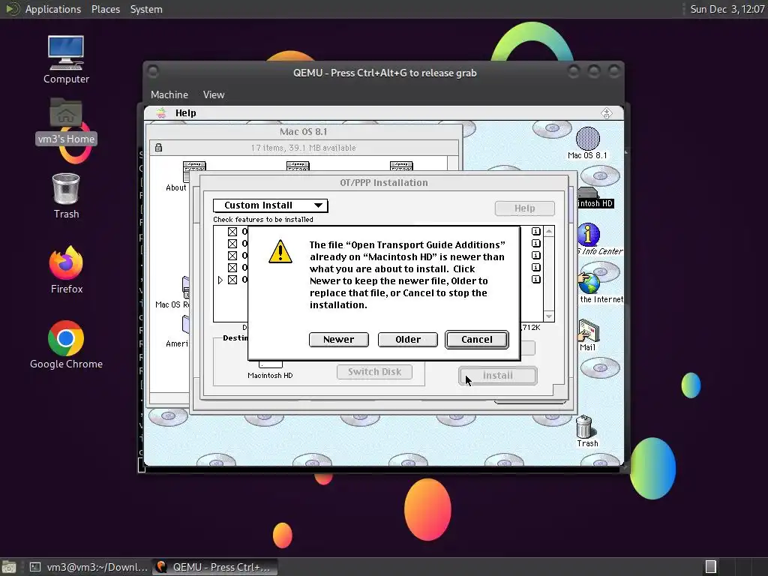Viewport: 768px width, 576px height.
Task: Click the "Macintosh HD" destination label
Action: pyautogui.click(x=270, y=375)
